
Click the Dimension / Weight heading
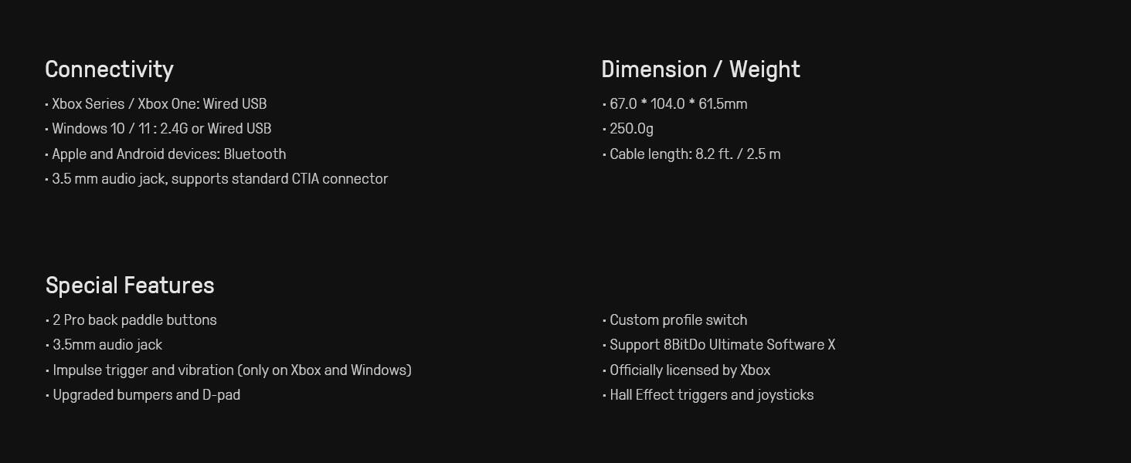point(700,69)
